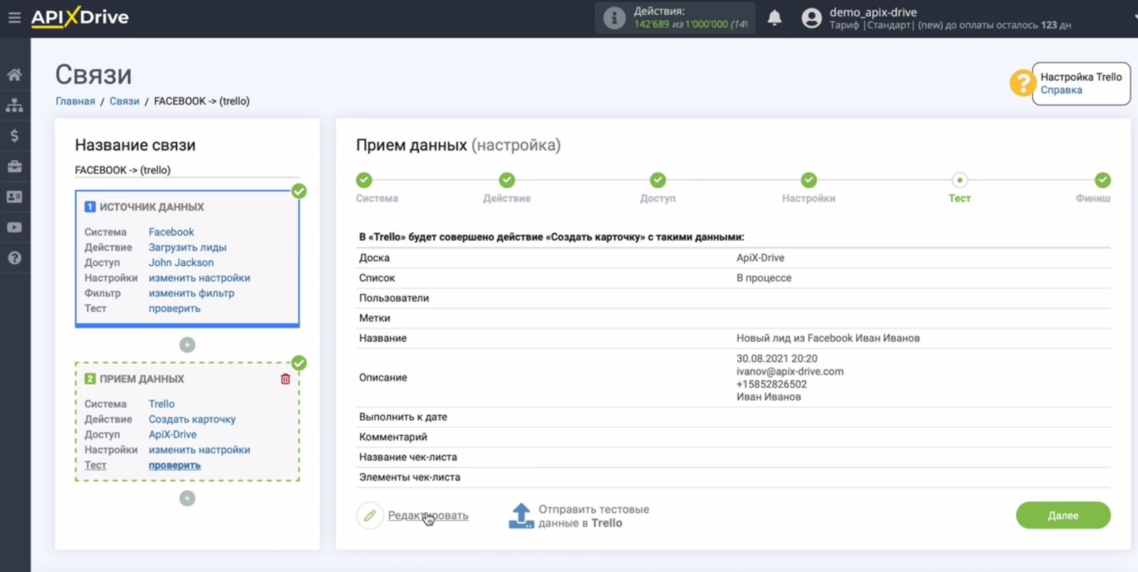Open the Trello system link
Image resolution: width=1138 pixels, height=572 pixels.
click(161, 404)
